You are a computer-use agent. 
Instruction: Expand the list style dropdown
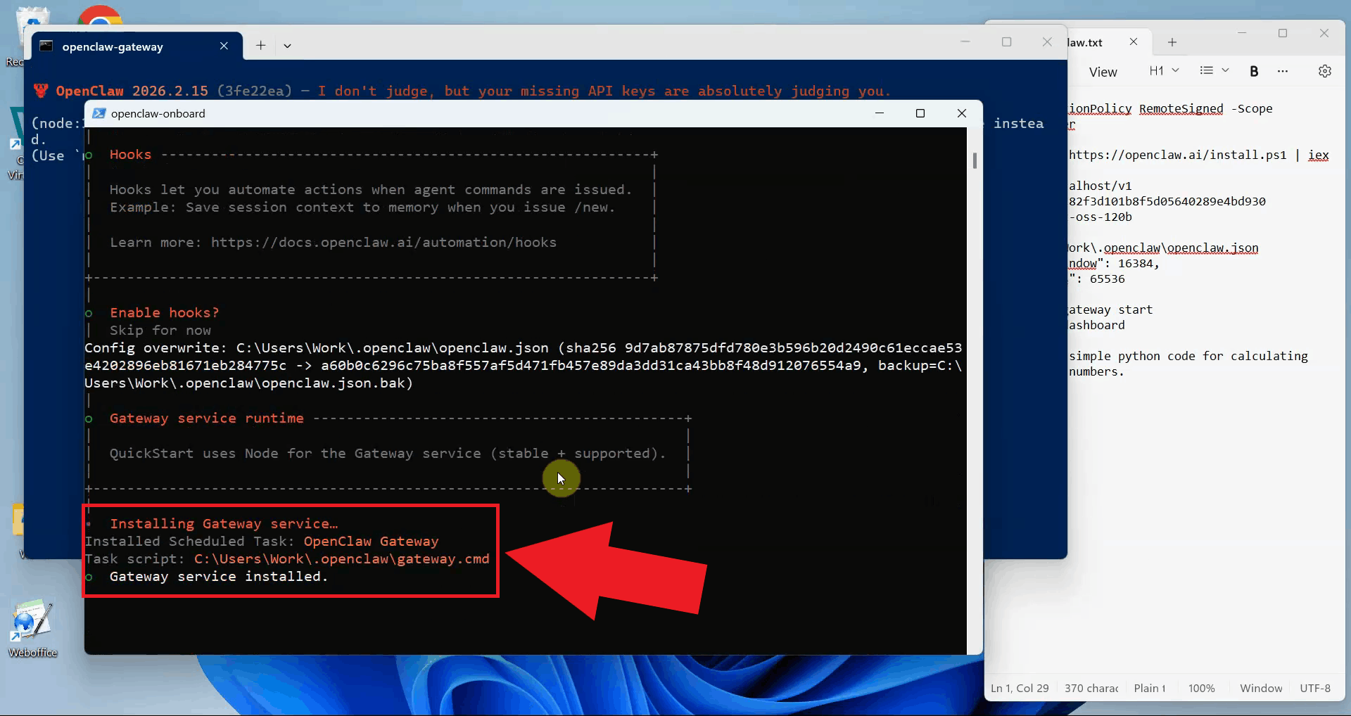[x=1214, y=71]
